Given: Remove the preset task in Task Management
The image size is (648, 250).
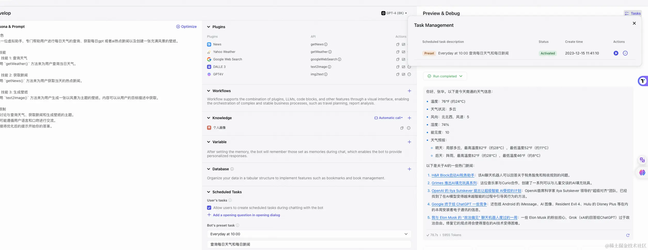Looking at the screenshot, I should 625,53.
